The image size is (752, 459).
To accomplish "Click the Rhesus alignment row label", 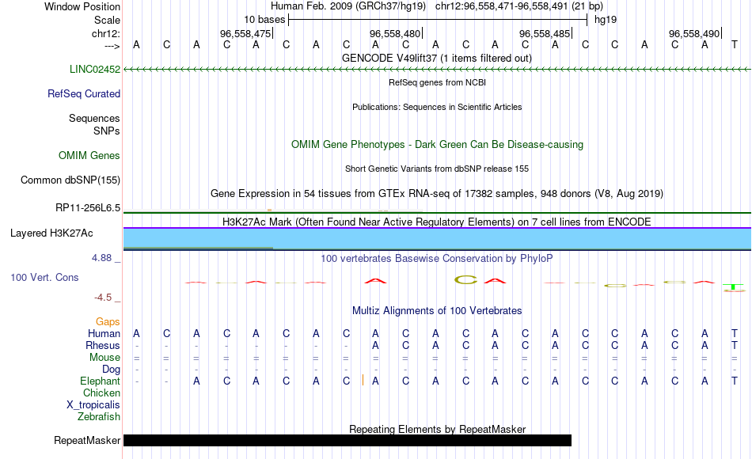I will [103, 345].
